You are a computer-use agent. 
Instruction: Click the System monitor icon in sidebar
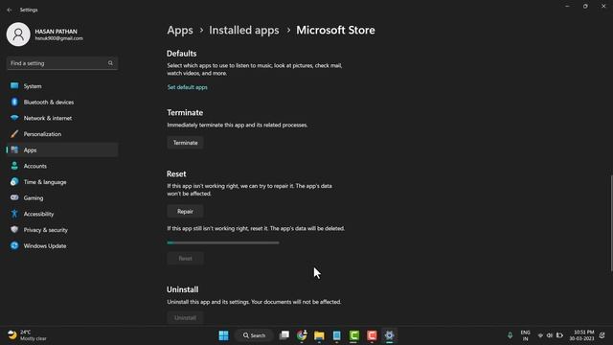(14, 85)
